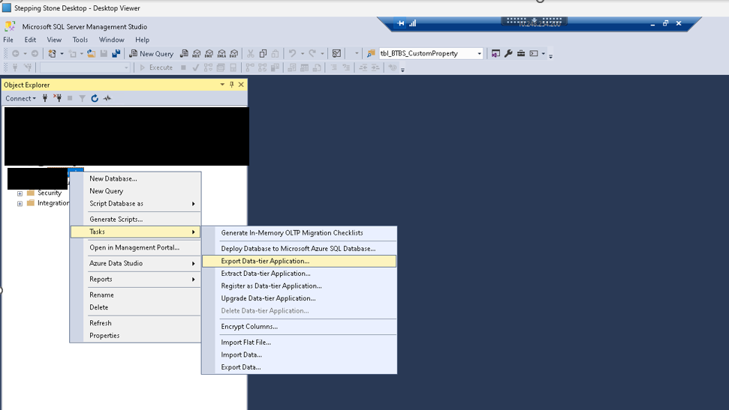Click the Filter funnel icon in Object Explorer
The image size is (729, 410).
tap(82, 98)
